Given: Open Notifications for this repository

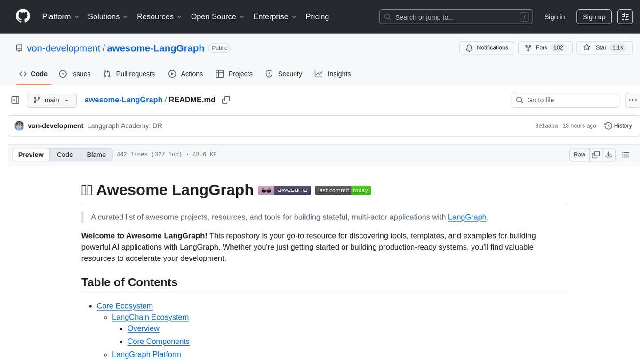Looking at the screenshot, I should (x=487, y=48).
